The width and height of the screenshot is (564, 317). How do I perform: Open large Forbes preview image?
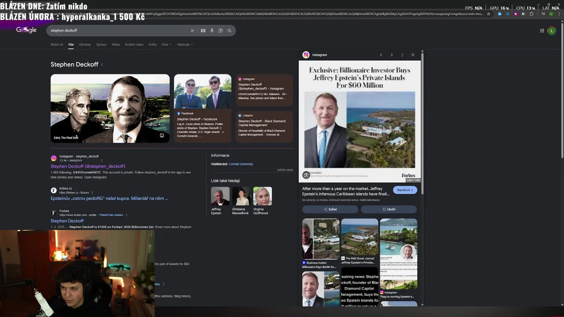pos(360,121)
